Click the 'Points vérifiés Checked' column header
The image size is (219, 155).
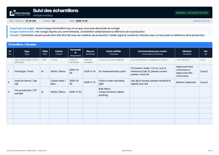(x=114, y=53)
